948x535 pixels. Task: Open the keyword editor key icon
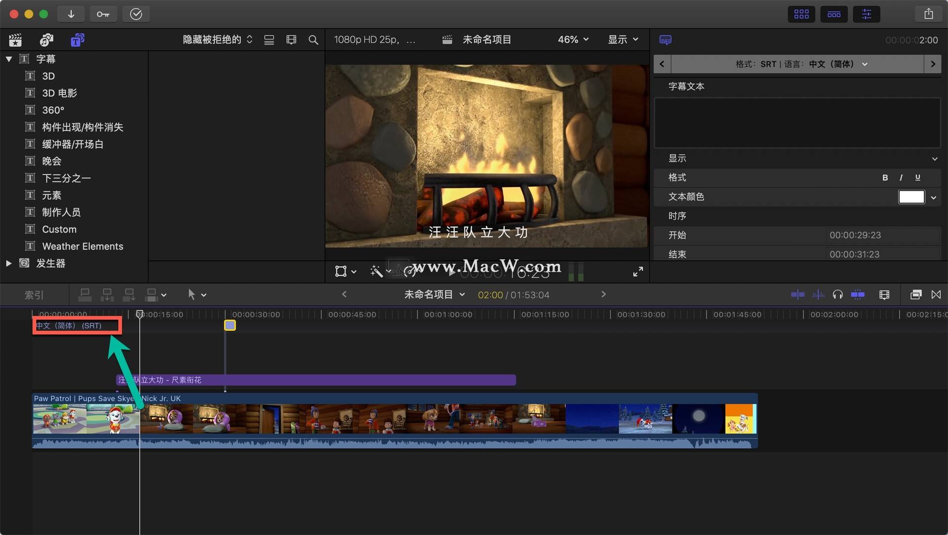103,14
